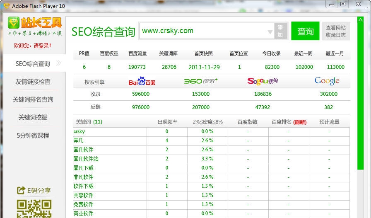Expand the URL dropdown arrow
371x218 pixels.
[270, 32]
